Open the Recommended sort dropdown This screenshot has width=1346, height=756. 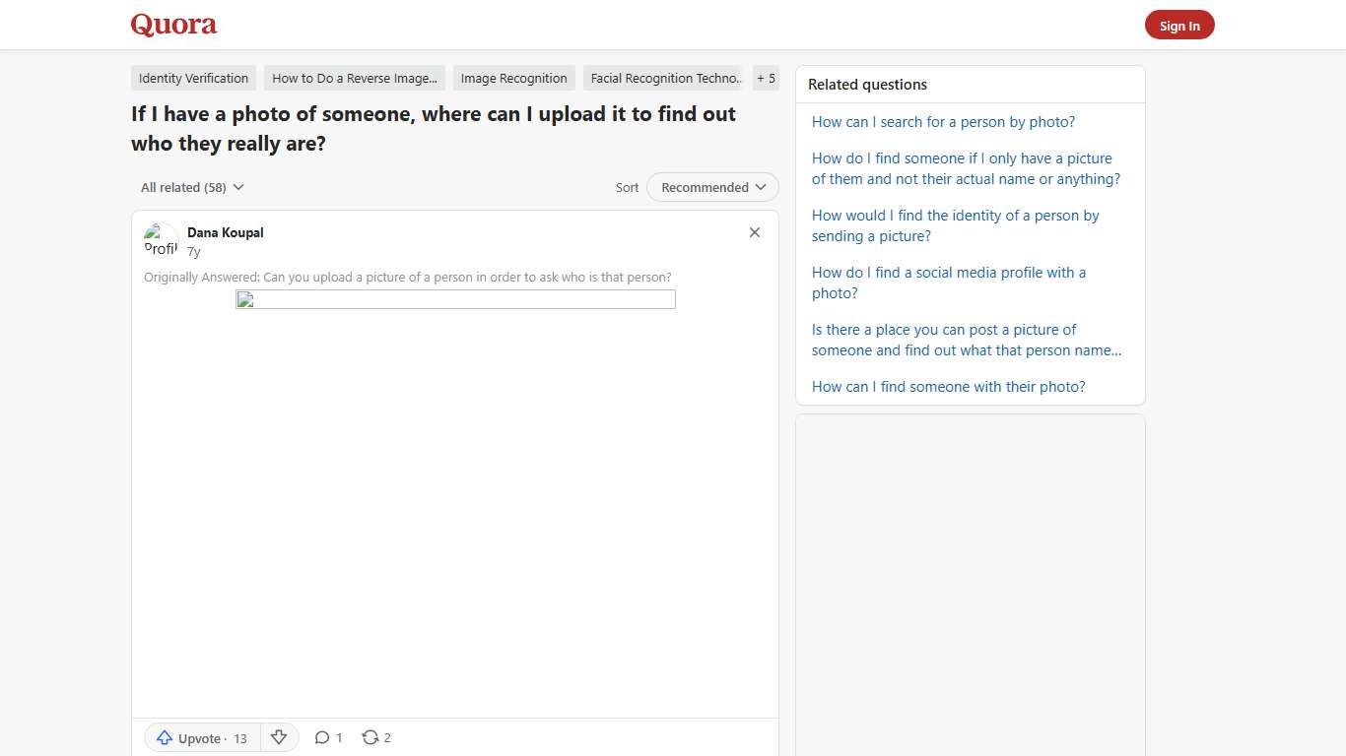pyautogui.click(x=711, y=187)
